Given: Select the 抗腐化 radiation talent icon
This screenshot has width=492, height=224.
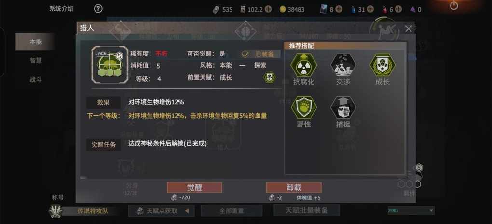Looking at the screenshot, I should (304, 65).
